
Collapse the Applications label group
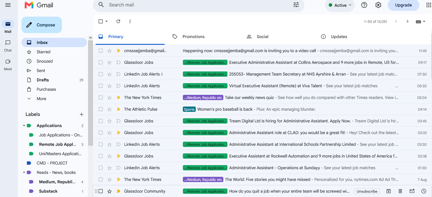(x=24, y=126)
